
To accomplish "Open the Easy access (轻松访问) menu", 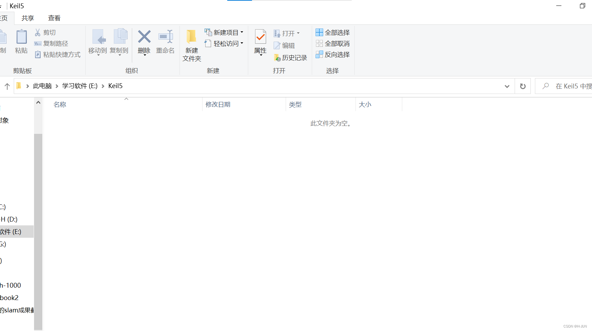I will point(224,43).
